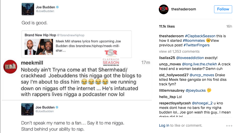This screenshot has width=238, height=133.
Task: Open the theshaderoom username in header
Action: (184, 9)
